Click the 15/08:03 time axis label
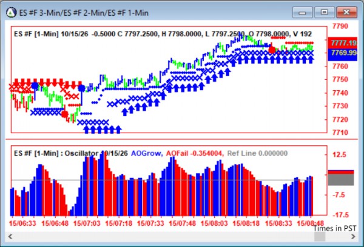 [x=214, y=223]
